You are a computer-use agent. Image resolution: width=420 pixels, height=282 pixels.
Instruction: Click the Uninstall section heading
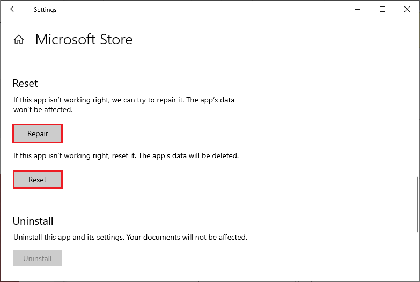pyautogui.click(x=33, y=221)
